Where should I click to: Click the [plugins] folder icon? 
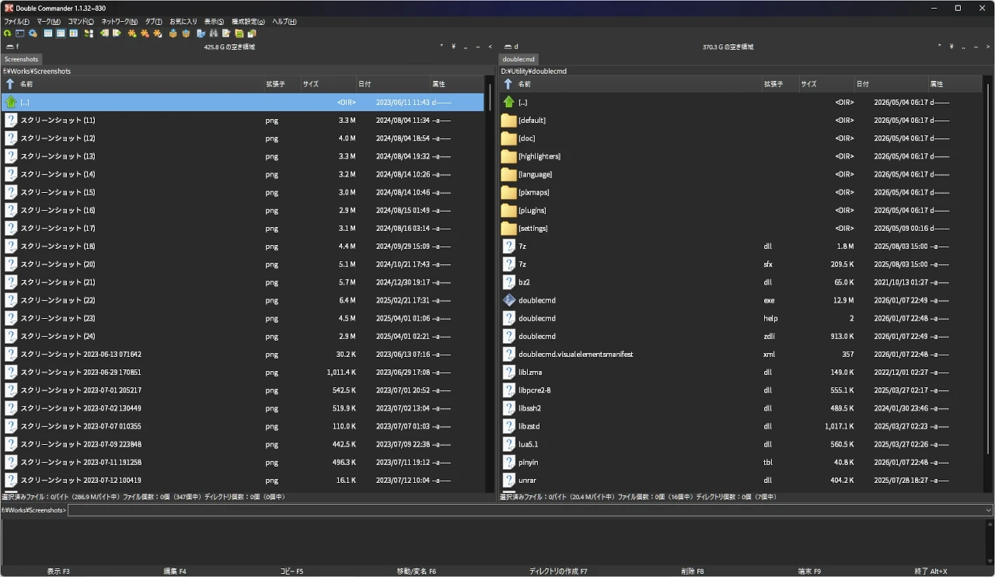click(509, 211)
